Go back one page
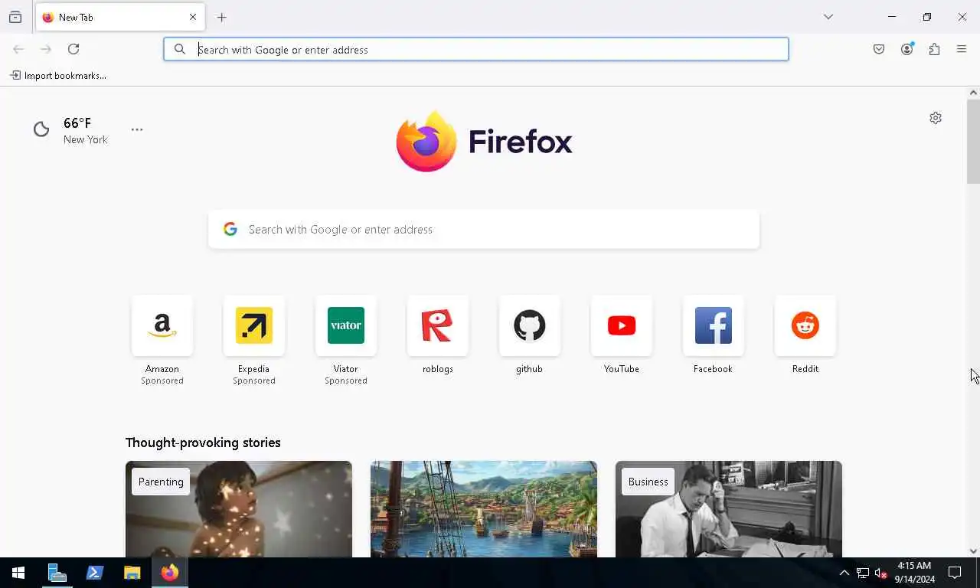This screenshot has width=980, height=588. point(18,49)
